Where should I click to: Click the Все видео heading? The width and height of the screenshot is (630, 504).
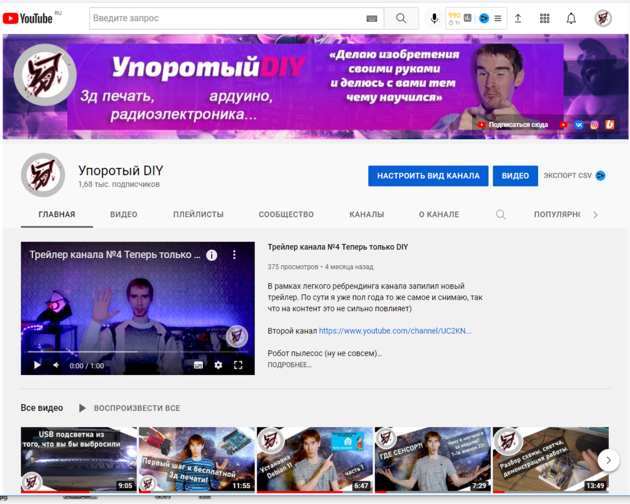pos(42,408)
